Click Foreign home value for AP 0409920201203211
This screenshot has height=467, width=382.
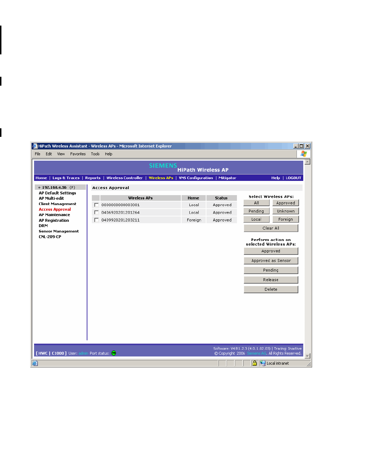194,220
